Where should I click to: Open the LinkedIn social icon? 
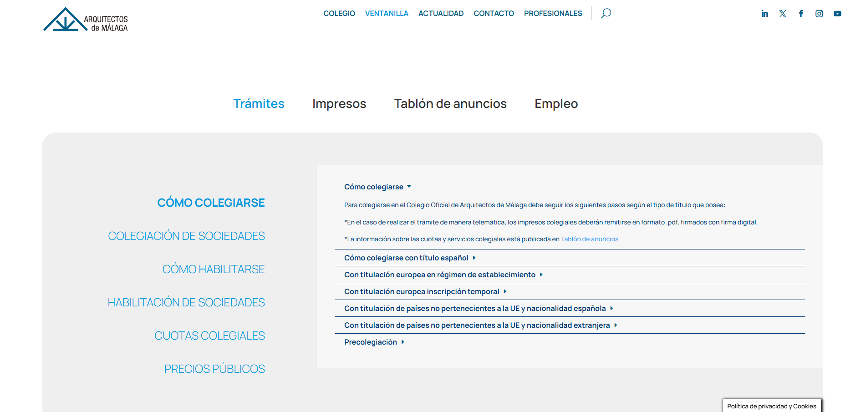pos(764,14)
